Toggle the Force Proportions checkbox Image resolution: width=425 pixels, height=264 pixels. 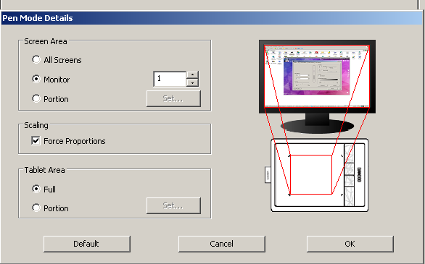coord(36,141)
